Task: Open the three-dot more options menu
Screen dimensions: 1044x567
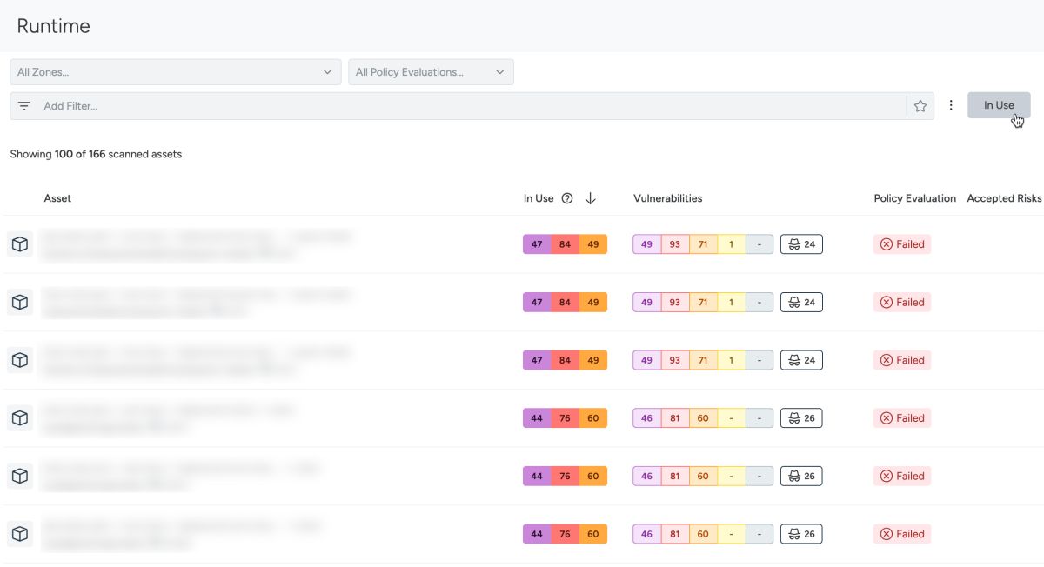Action: [951, 105]
